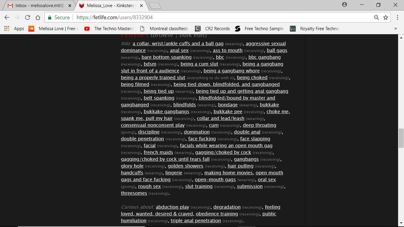Open the Chrome three-dot menu

(397, 17)
